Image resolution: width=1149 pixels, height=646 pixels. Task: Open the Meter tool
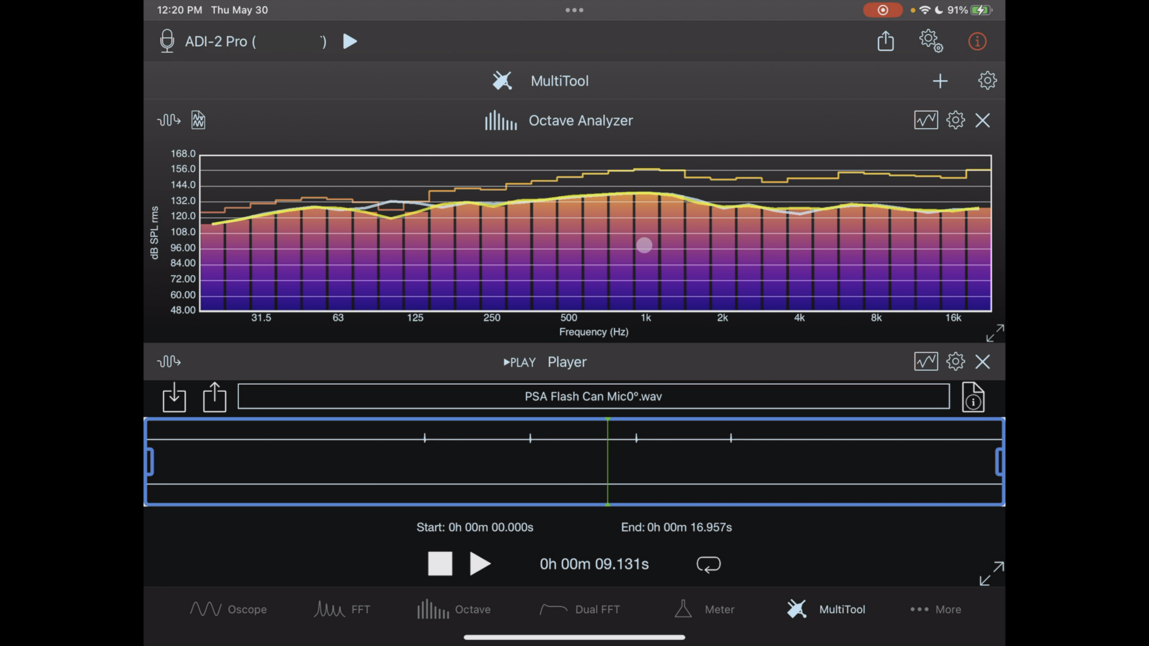(x=704, y=609)
